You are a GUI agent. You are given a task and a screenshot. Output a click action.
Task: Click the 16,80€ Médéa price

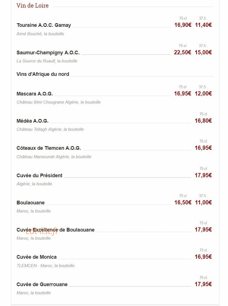click(x=203, y=121)
